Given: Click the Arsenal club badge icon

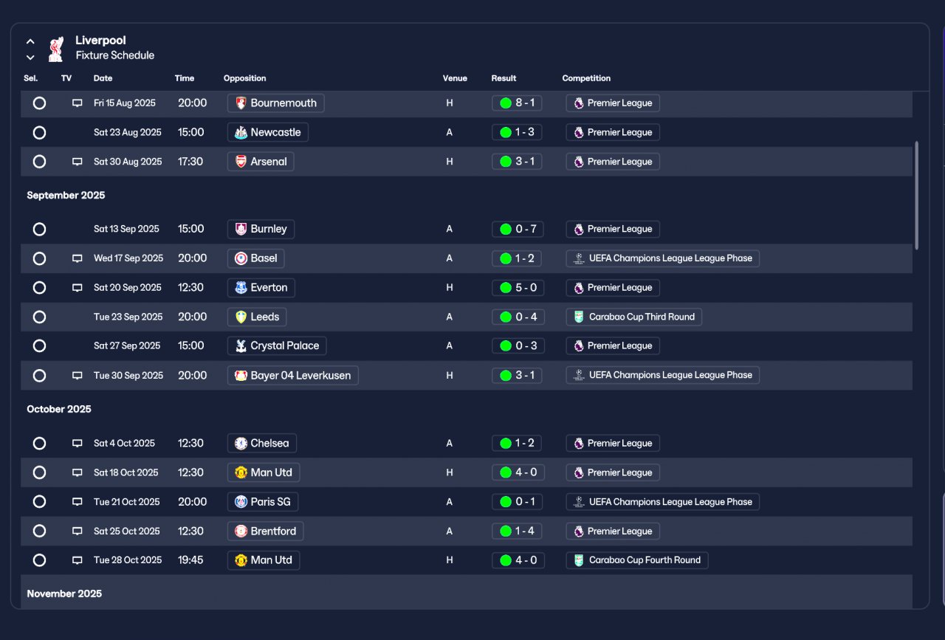Looking at the screenshot, I should coord(241,162).
